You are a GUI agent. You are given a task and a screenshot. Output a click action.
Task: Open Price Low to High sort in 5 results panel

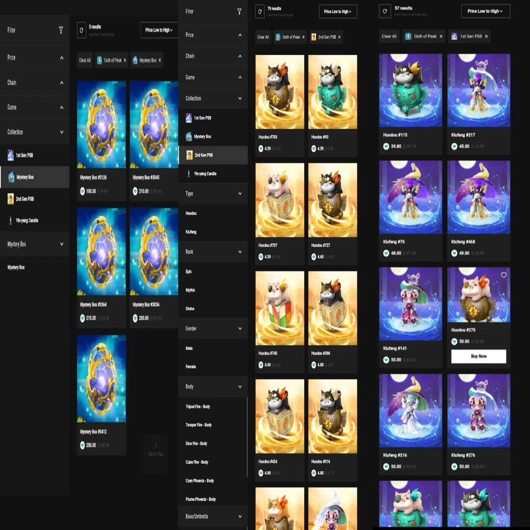(x=159, y=30)
